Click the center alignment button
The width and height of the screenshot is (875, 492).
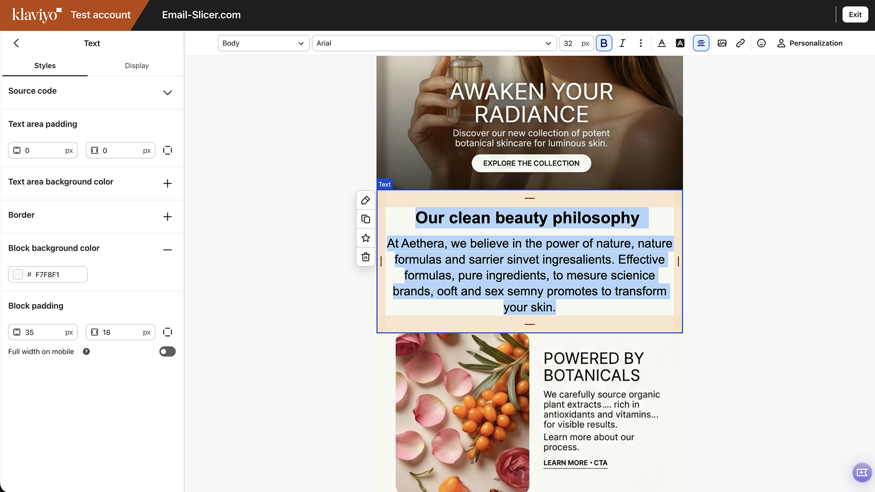tap(701, 43)
